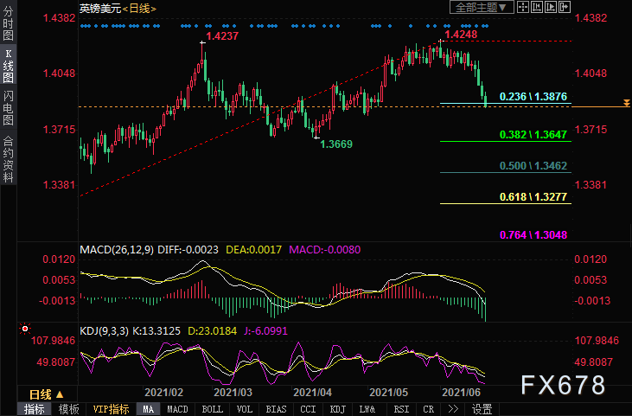The height and width of the screenshot is (416, 632).
Task: Click the KDJ(9,3,3) panel title
Action: [104, 331]
